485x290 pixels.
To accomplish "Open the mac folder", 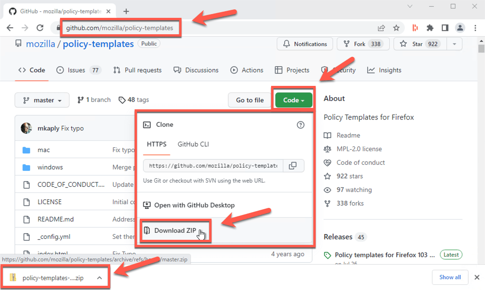I will click(44, 150).
